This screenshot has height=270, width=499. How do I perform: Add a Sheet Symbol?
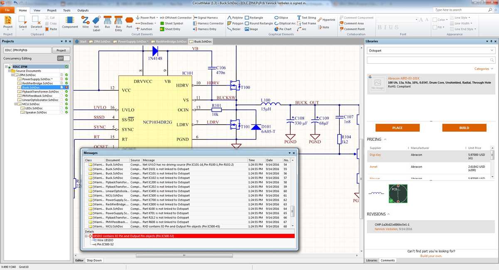171,23
